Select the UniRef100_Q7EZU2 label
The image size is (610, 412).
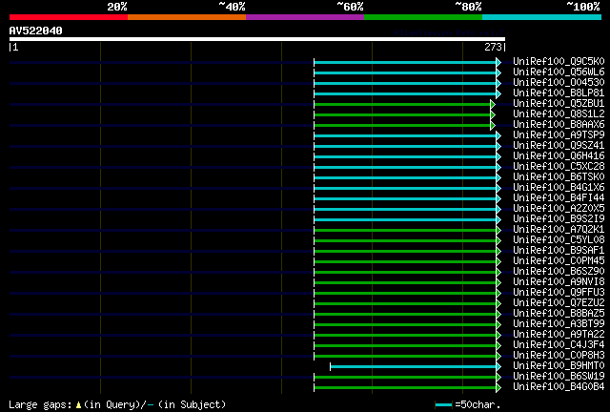coord(559,303)
